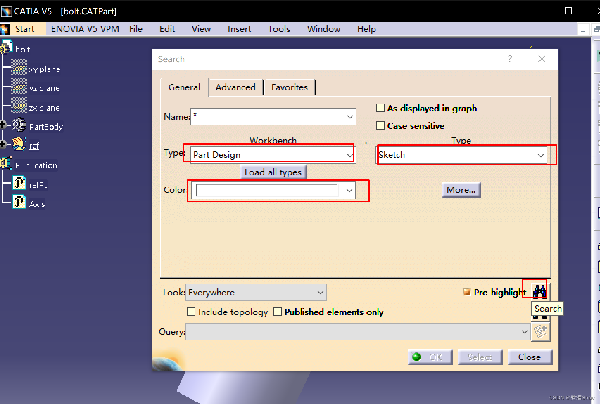Click the Start menu CATIA icon
Image resolution: width=600 pixels, height=404 pixels.
coord(5,29)
